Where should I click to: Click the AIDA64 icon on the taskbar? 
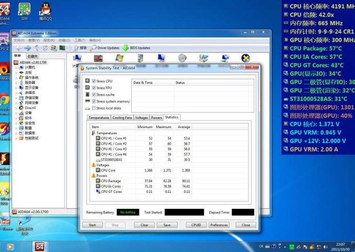click(x=40, y=247)
